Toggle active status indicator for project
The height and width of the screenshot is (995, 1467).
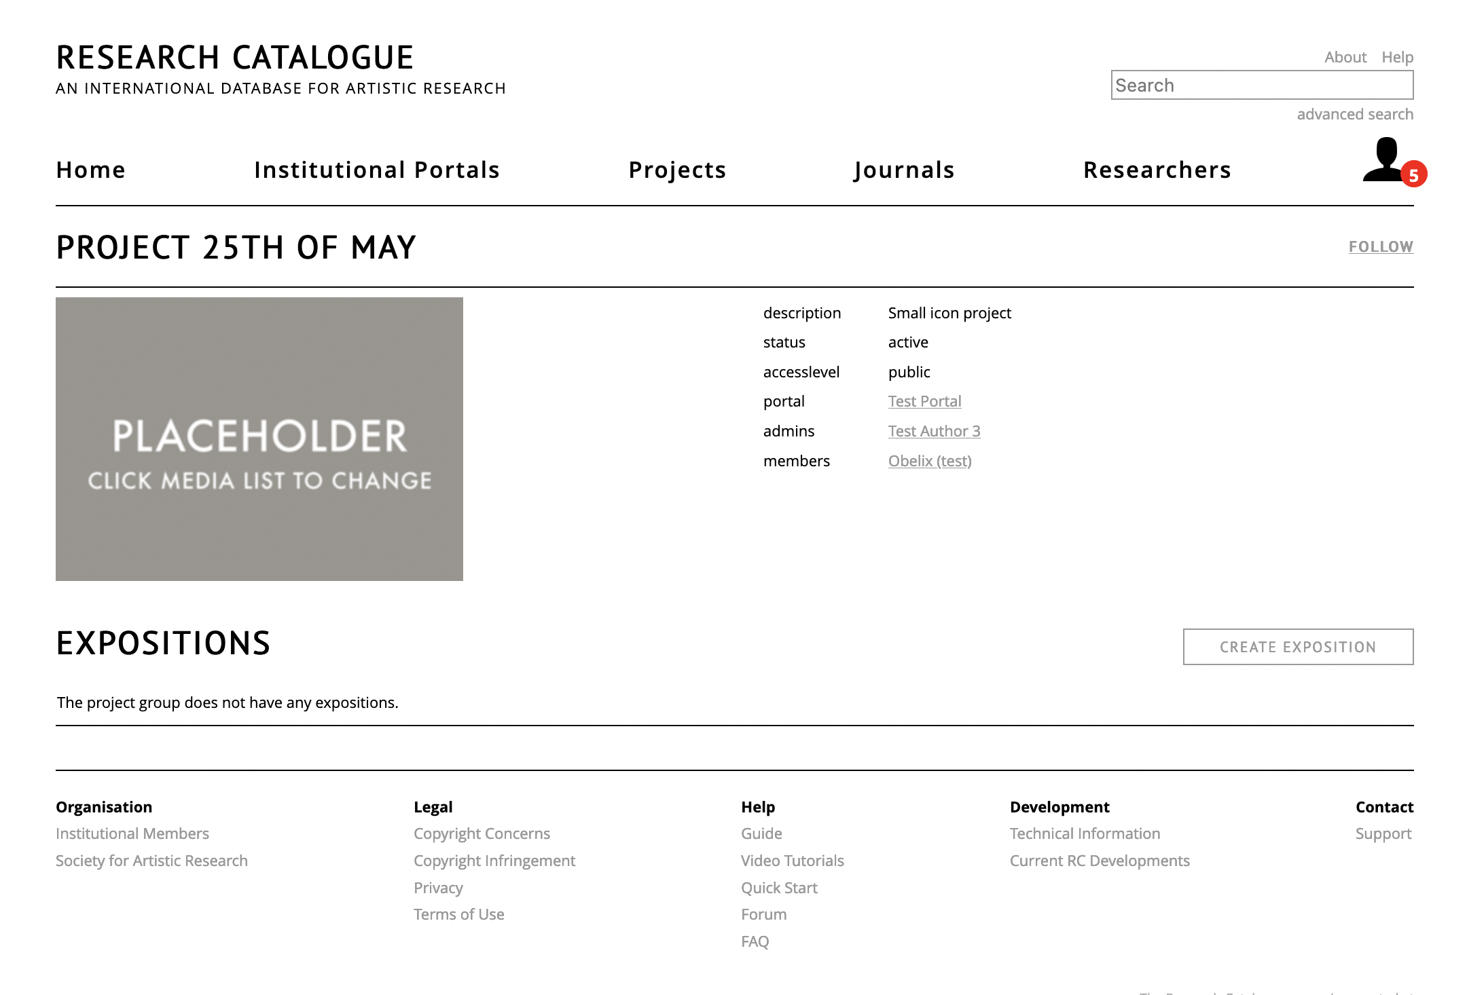coord(908,341)
